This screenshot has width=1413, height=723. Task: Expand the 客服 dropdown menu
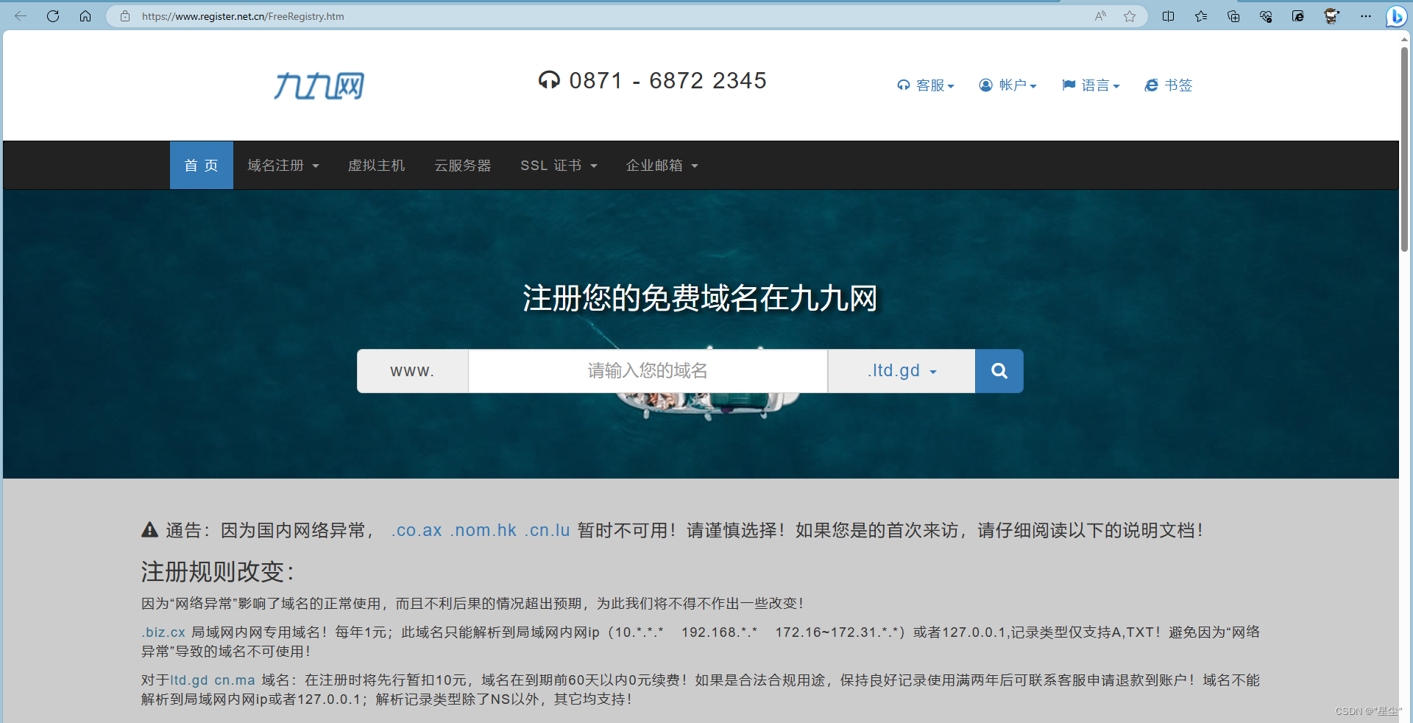(x=926, y=85)
